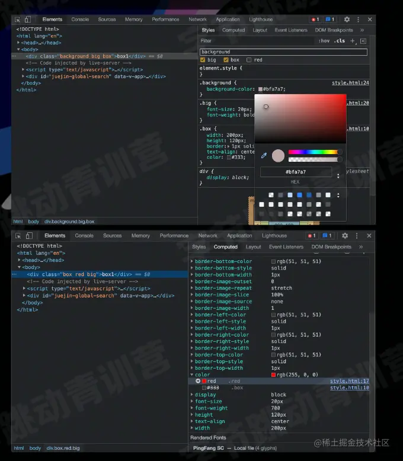Navigate to red color source arrow icon

click(x=198, y=381)
